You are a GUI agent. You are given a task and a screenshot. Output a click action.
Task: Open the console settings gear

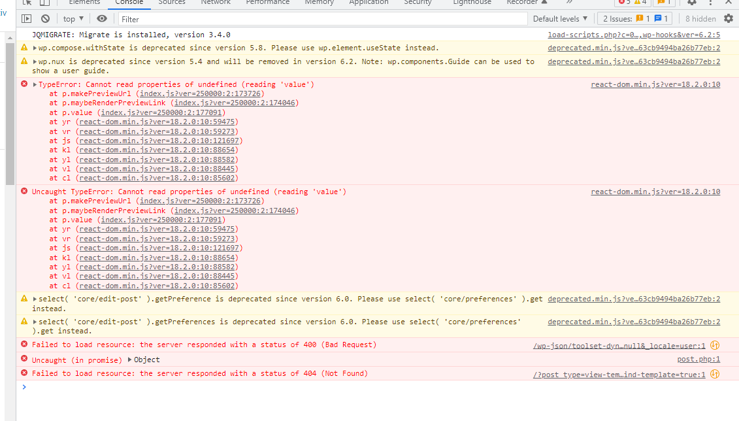(729, 18)
